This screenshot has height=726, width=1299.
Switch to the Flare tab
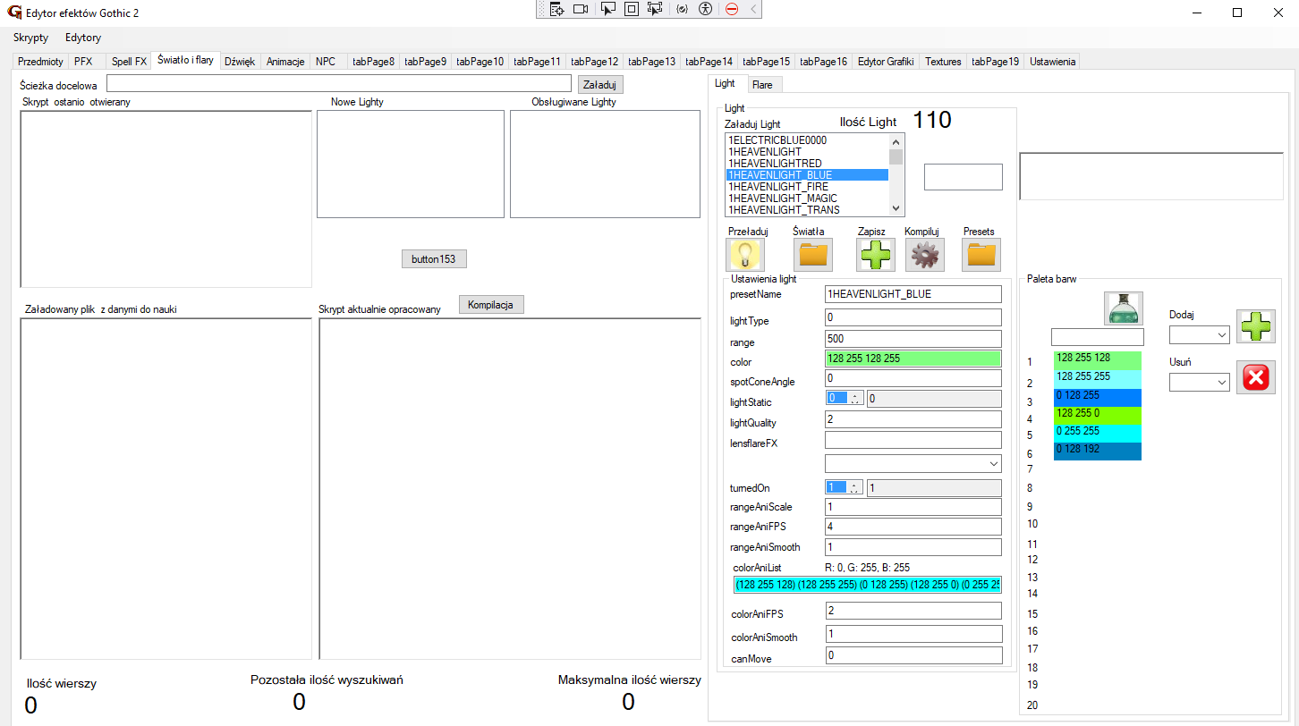point(762,85)
